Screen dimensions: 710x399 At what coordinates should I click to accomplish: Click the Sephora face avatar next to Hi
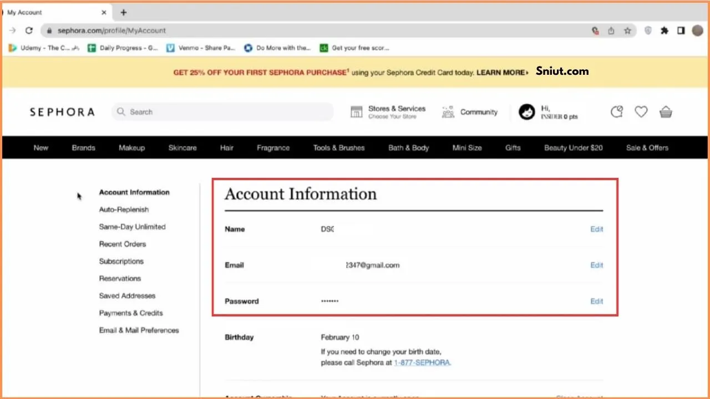(x=526, y=111)
